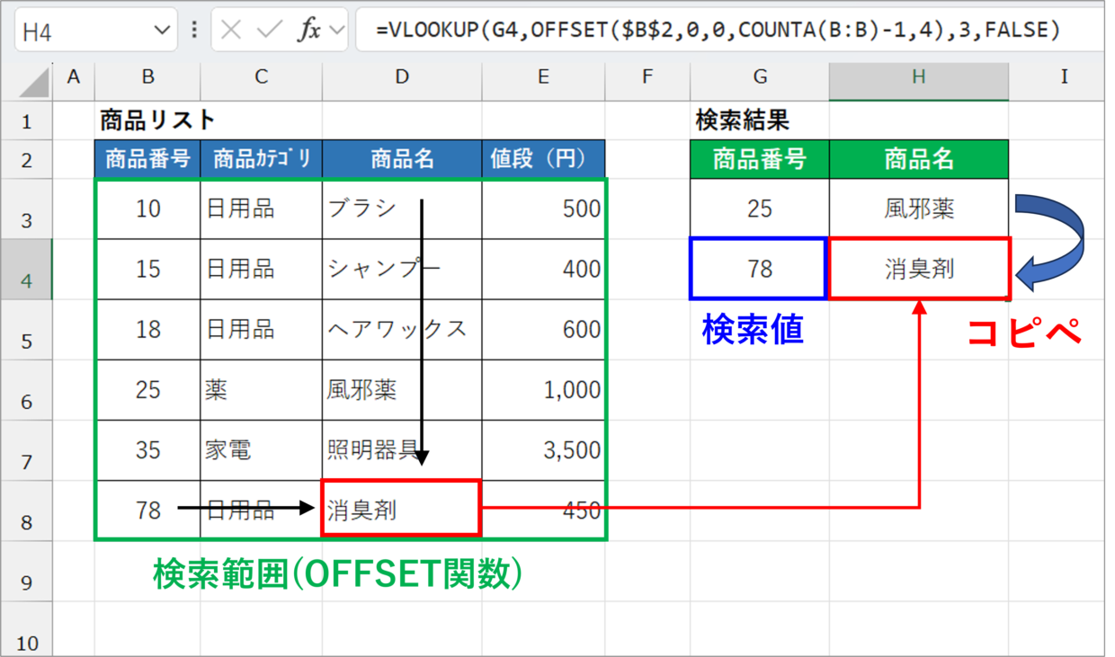This screenshot has height=657, width=1115.
Task: Select column D header
Action: (x=401, y=77)
